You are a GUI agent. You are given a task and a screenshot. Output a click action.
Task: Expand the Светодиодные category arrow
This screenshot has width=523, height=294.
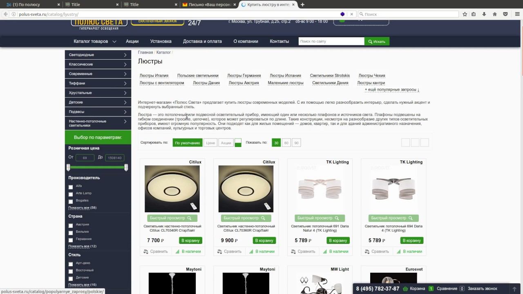[125, 55]
